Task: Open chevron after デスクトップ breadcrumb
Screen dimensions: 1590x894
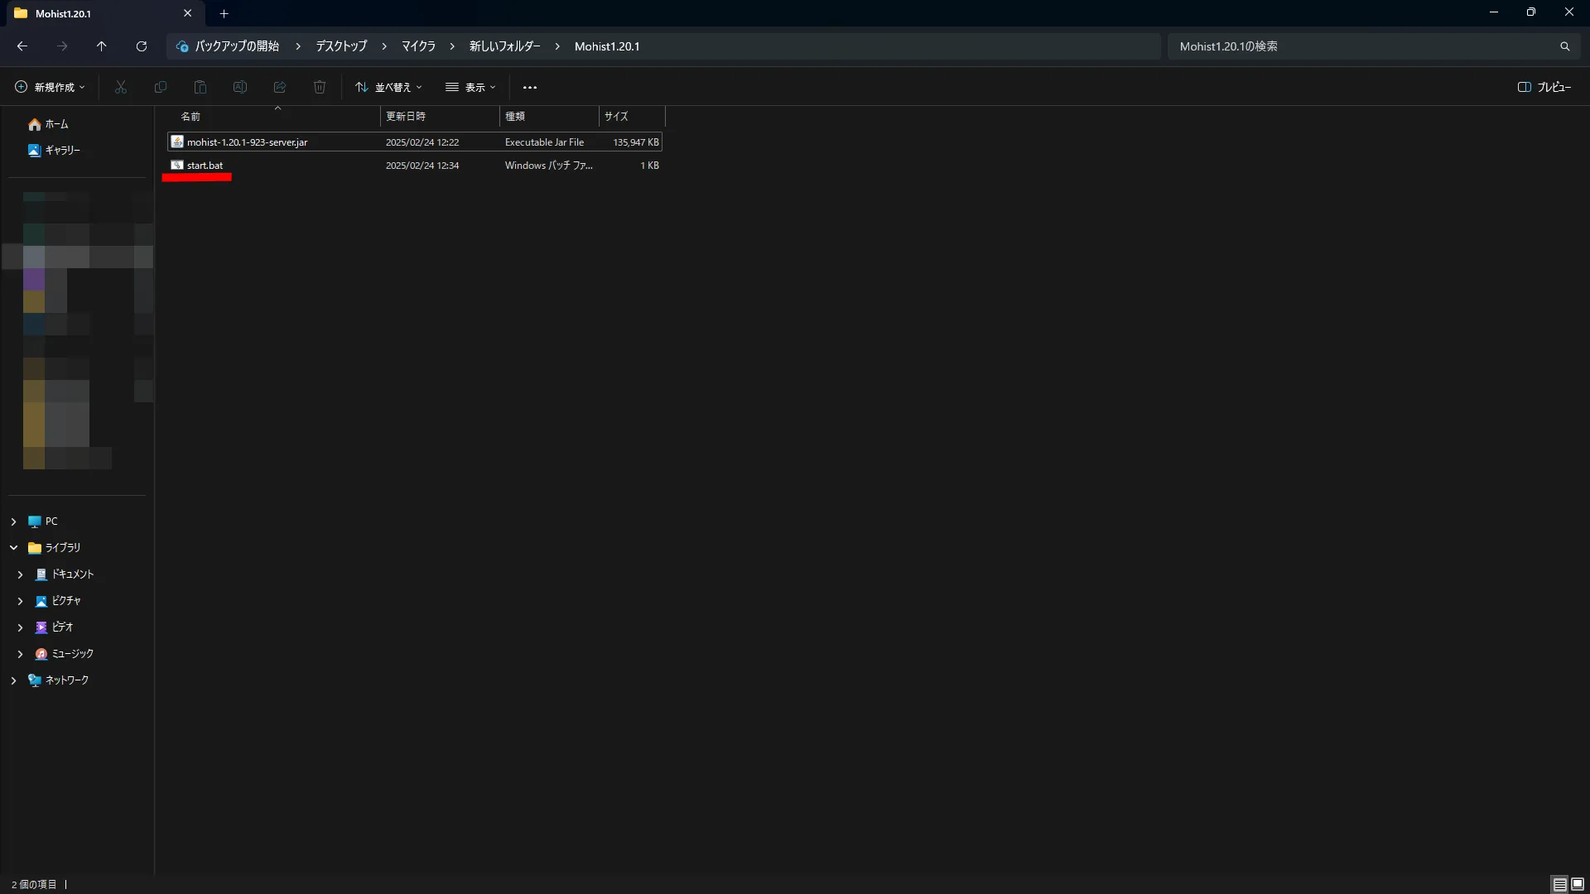Action: click(384, 46)
